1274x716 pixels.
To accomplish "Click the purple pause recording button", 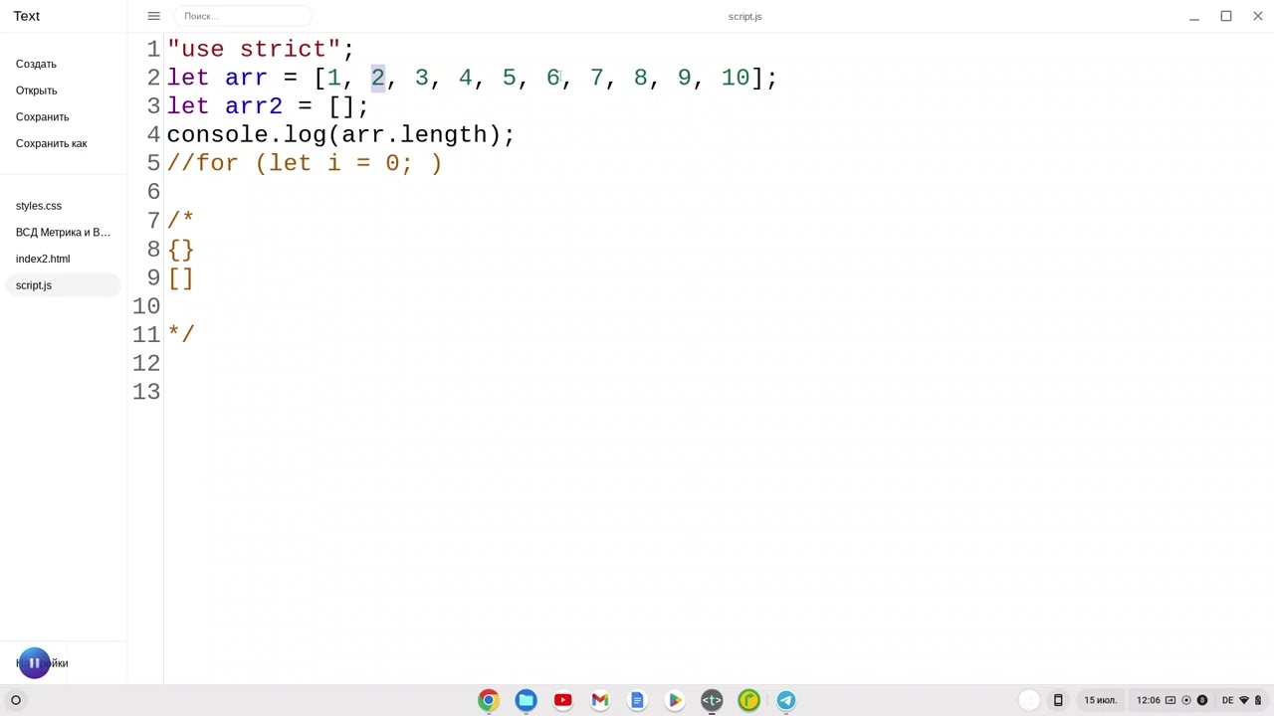I will (34, 662).
